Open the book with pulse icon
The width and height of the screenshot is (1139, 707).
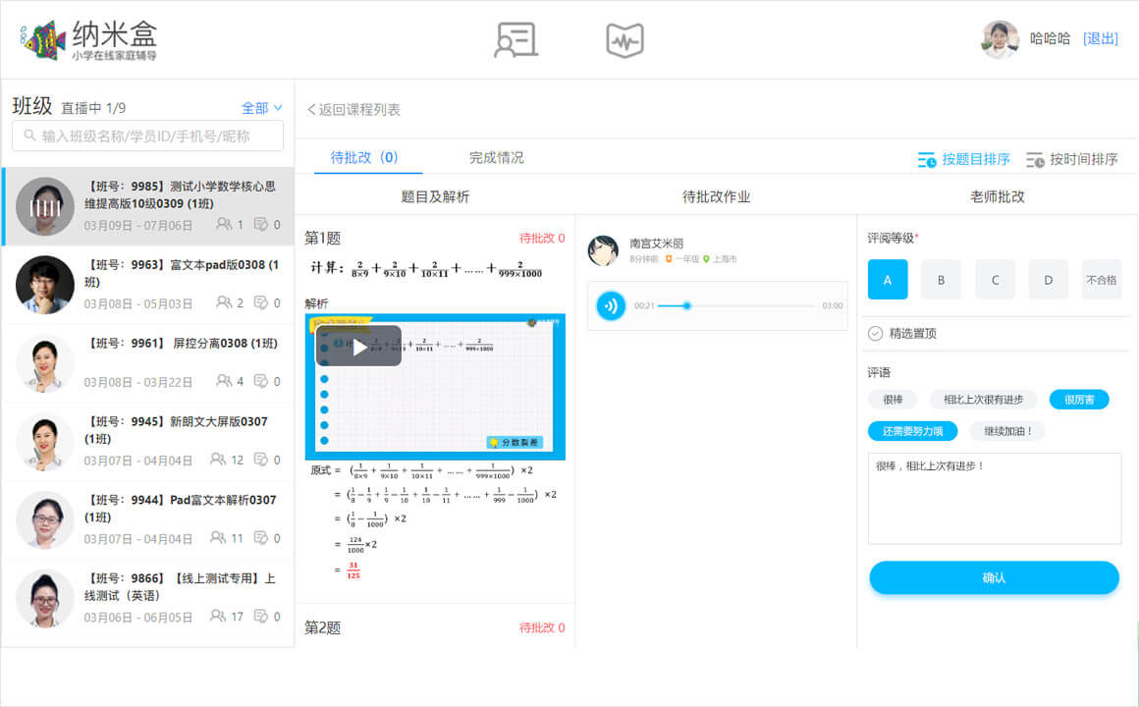click(624, 39)
